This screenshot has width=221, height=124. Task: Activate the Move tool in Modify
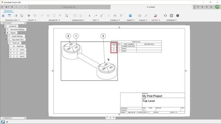click(x=29, y=15)
